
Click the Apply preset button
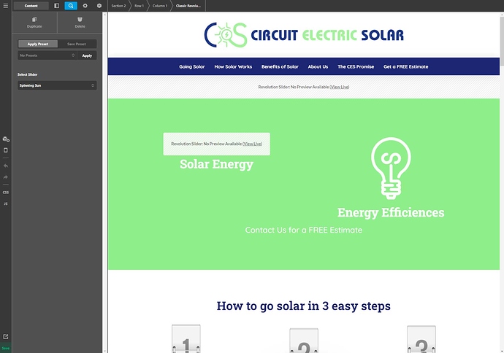[x=87, y=55]
